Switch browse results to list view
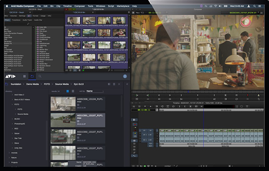 coord(73,91)
